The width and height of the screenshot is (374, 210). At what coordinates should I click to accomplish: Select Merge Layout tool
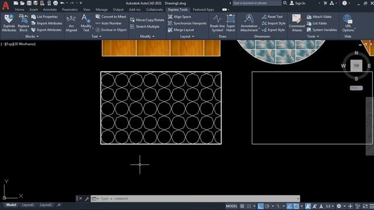click(181, 30)
